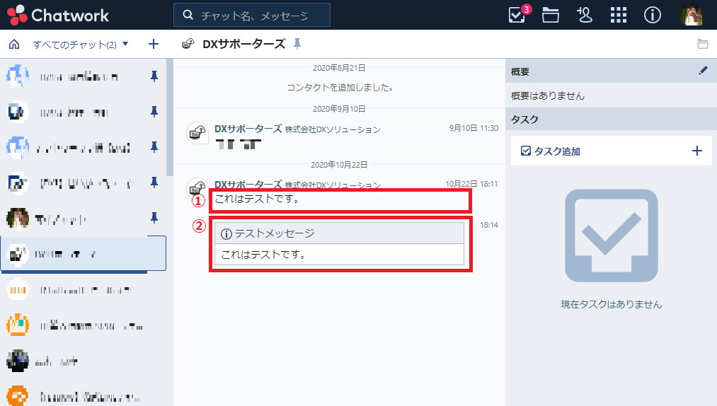Click the large task checkmark illustration
Screen dimensions: 717x406
(x=612, y=236)
